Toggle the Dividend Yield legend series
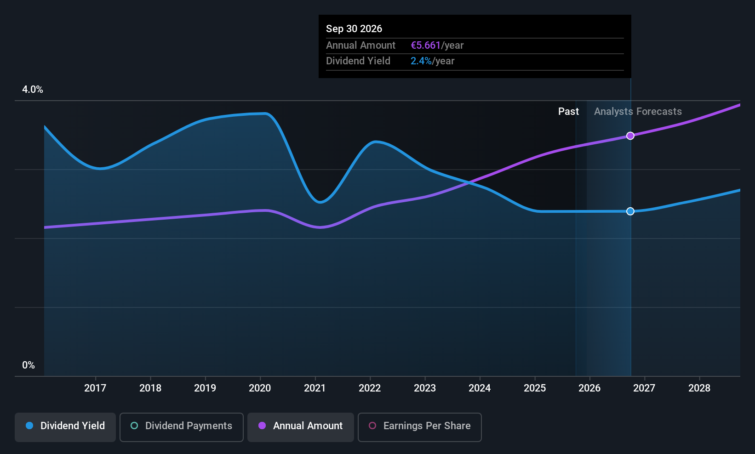The height and width of the screenshot is (454, 755). pos(65,427)
